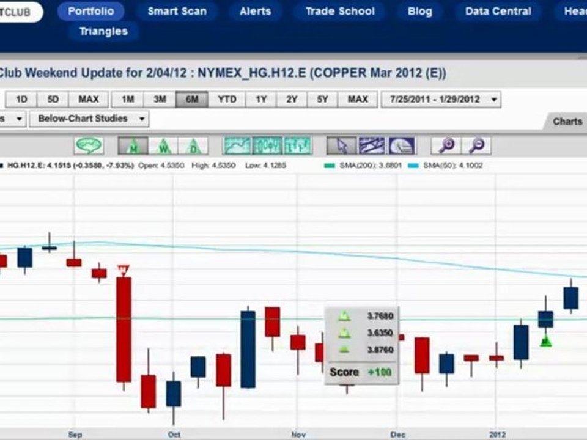This screenshot has width=587, height=440.
Task: Click the High: 4.5350 value
Action: tap(213, 166)
